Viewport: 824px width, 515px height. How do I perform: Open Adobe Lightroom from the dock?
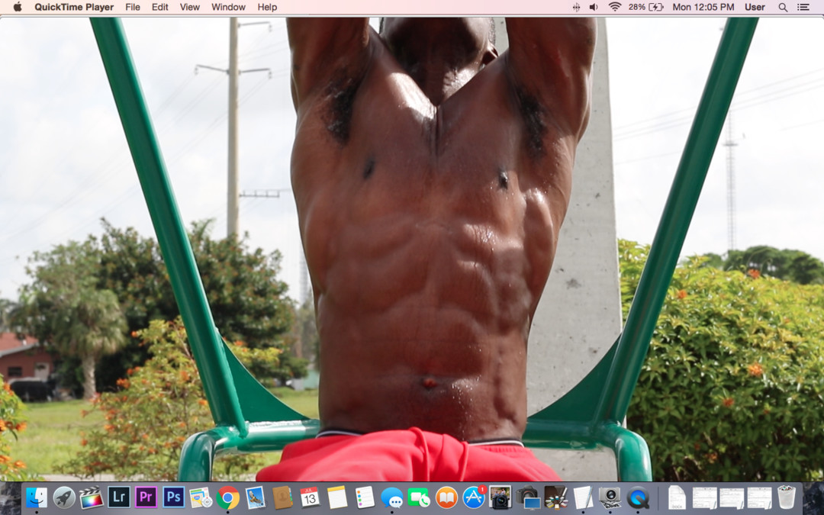pos(119,497)
